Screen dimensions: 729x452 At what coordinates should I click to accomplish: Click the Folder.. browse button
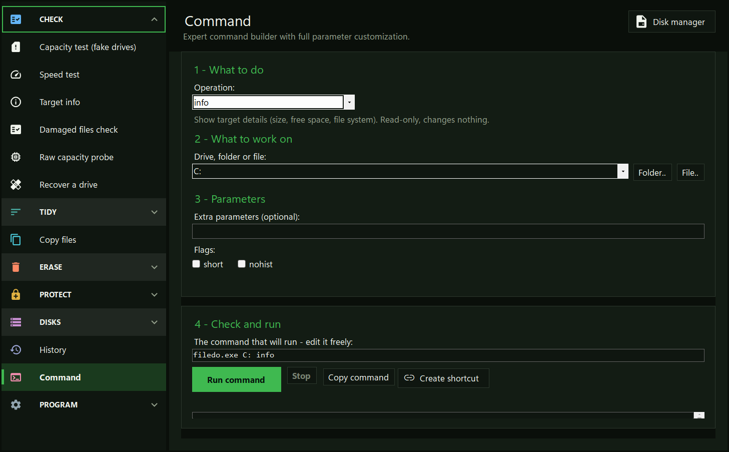[652, 172]
